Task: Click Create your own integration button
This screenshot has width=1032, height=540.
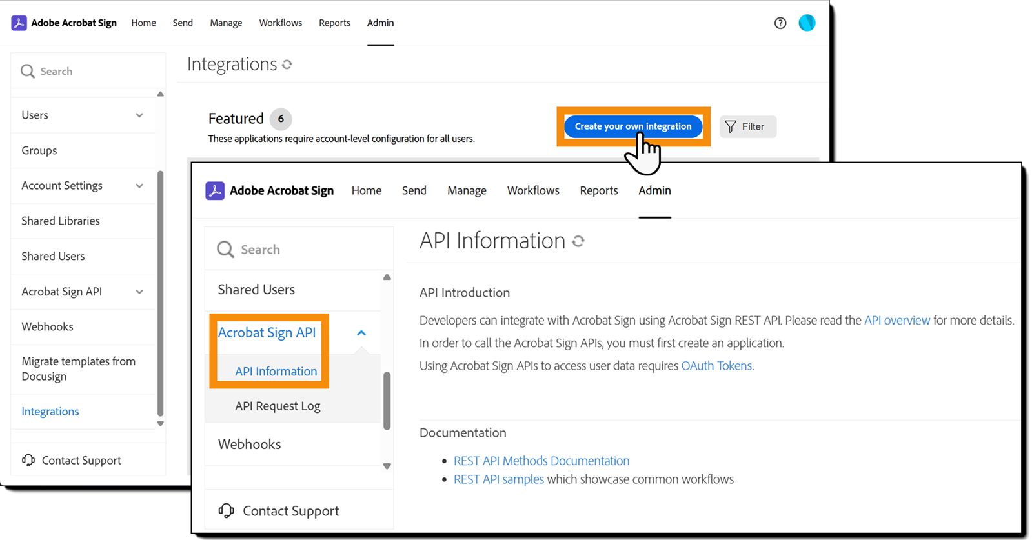Action: pyautogui.click(x=632, y=126)
